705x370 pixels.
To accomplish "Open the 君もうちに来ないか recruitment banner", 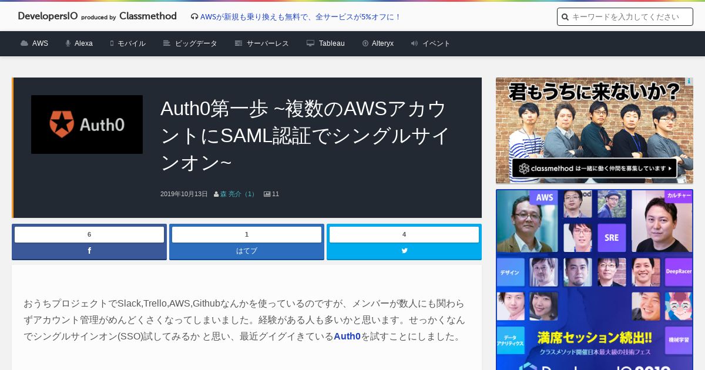I will [595, 130].
